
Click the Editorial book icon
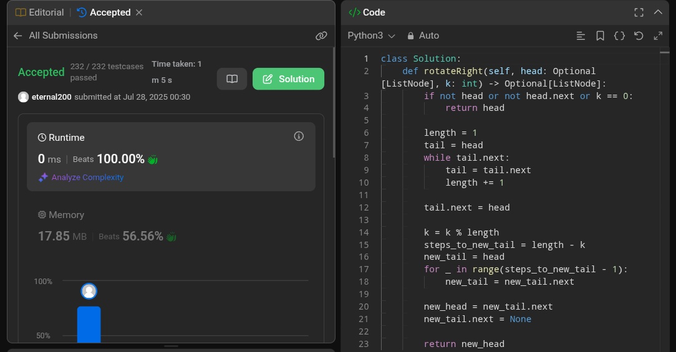[21, 12]
